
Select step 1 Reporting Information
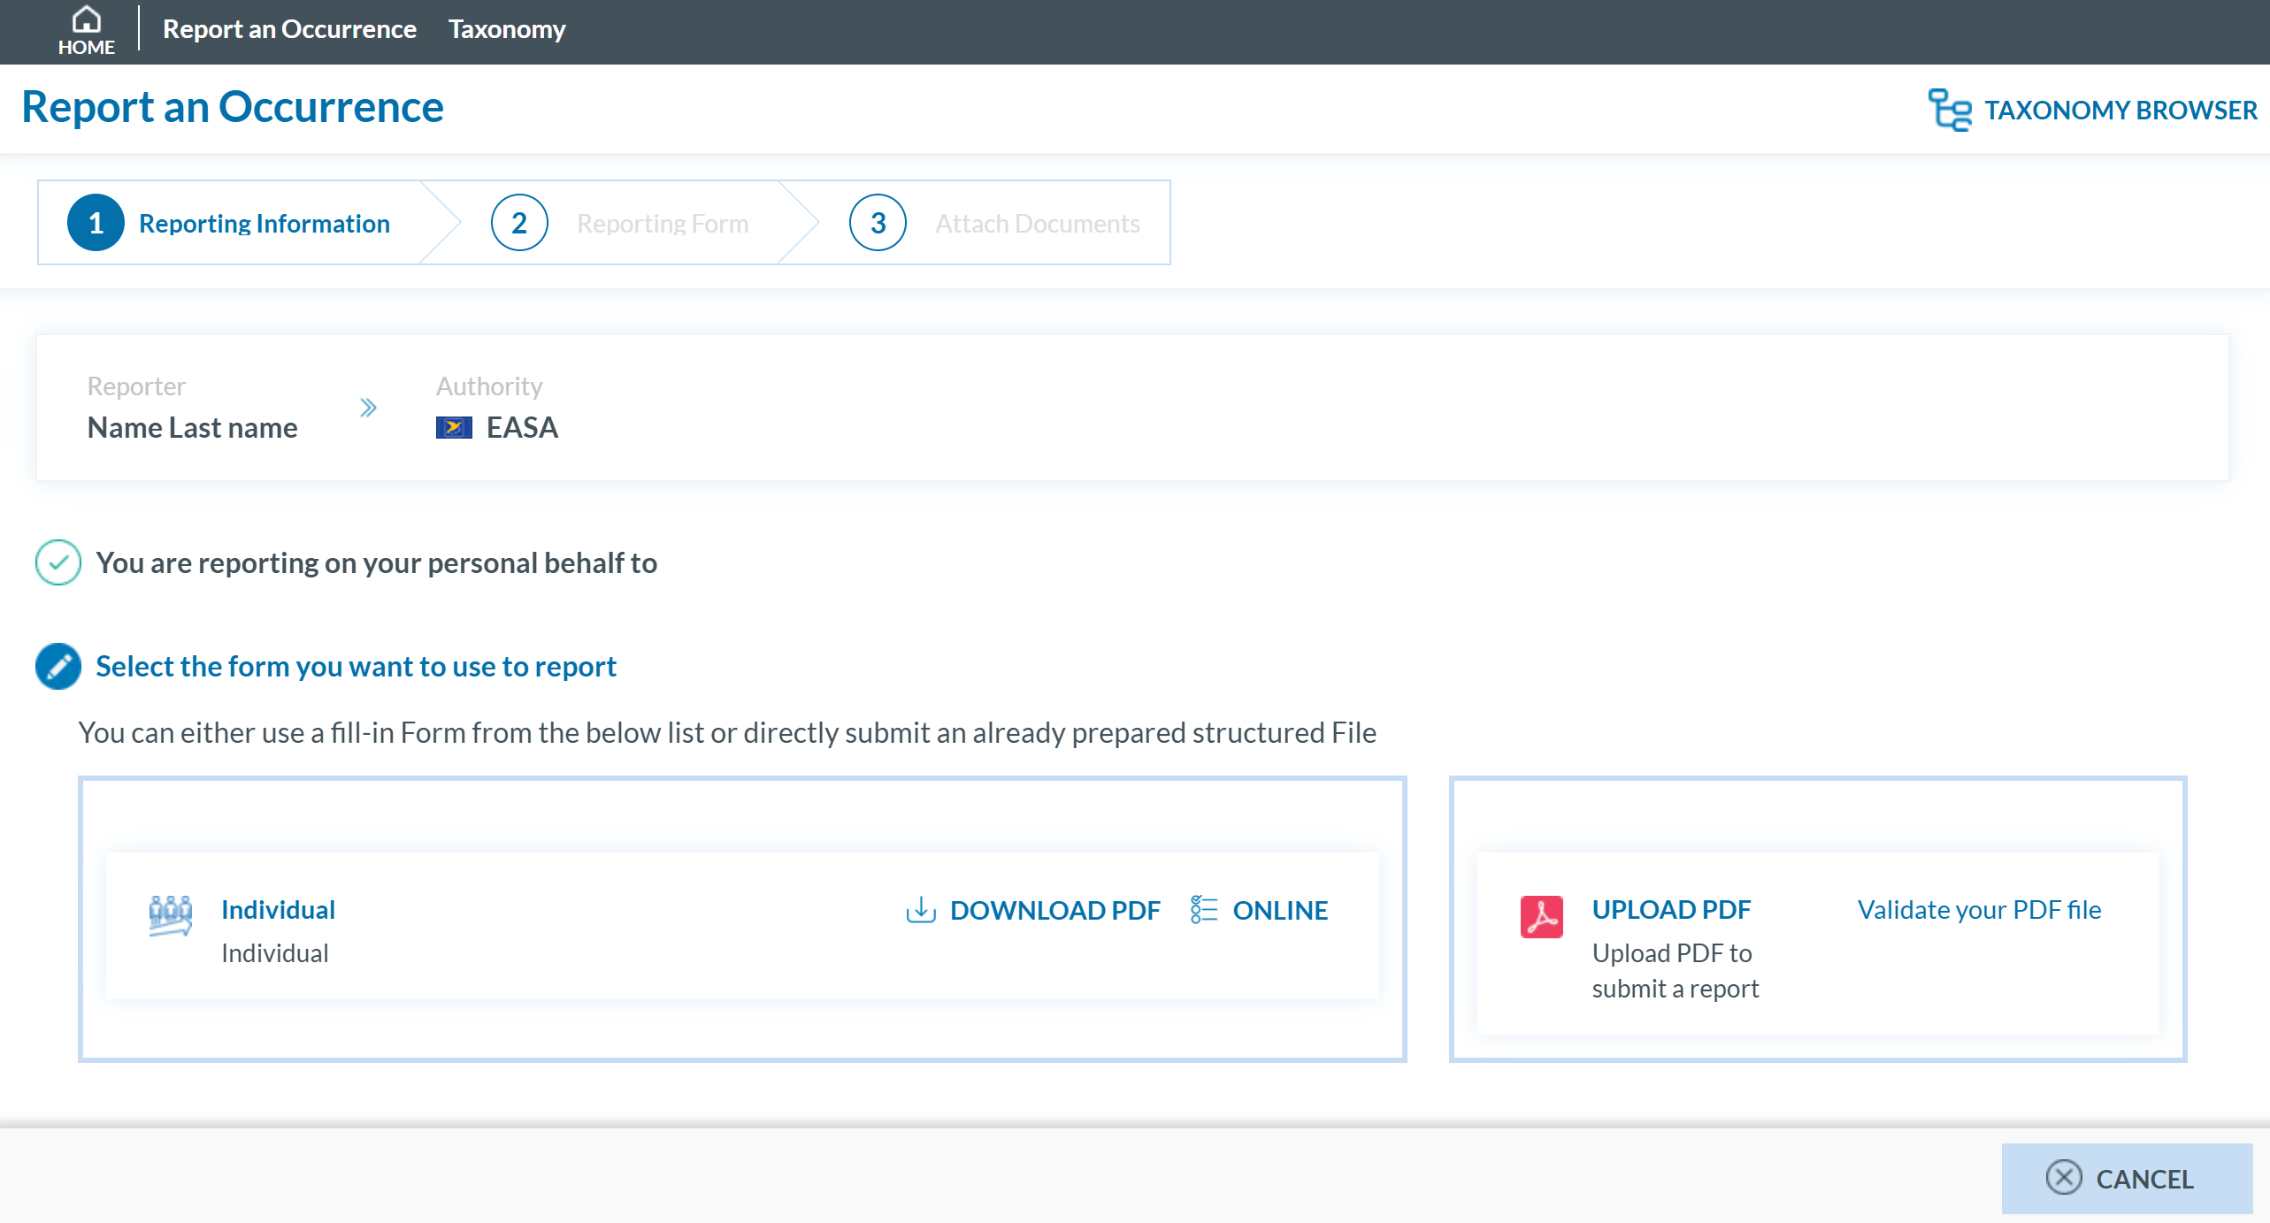(x=230, y=223)
